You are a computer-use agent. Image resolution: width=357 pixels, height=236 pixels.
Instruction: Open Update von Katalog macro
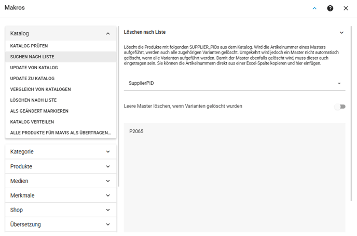(61, 68)
